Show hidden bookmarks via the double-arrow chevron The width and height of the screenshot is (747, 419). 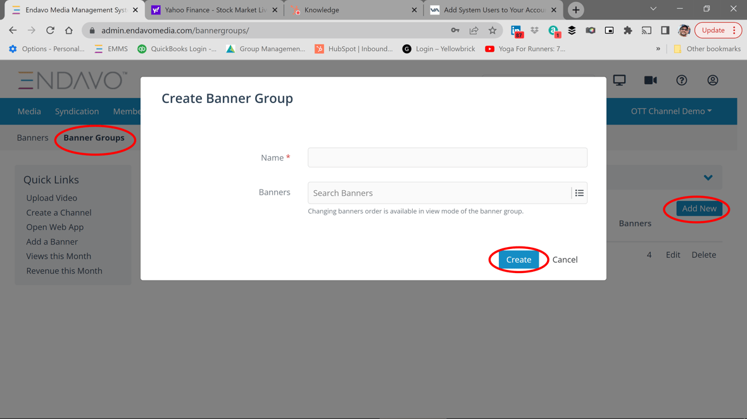[658, 49]
